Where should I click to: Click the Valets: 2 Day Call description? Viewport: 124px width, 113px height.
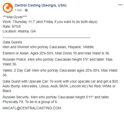pos(60,73)
